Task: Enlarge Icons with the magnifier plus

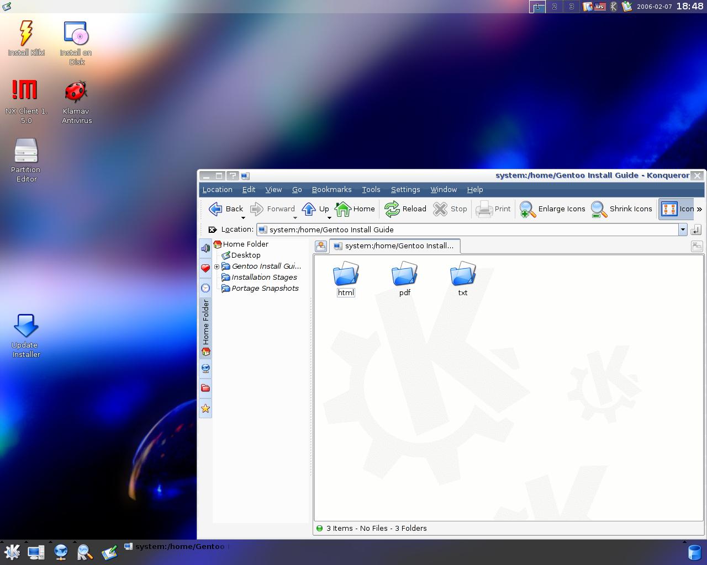Action: coord(527,209)
